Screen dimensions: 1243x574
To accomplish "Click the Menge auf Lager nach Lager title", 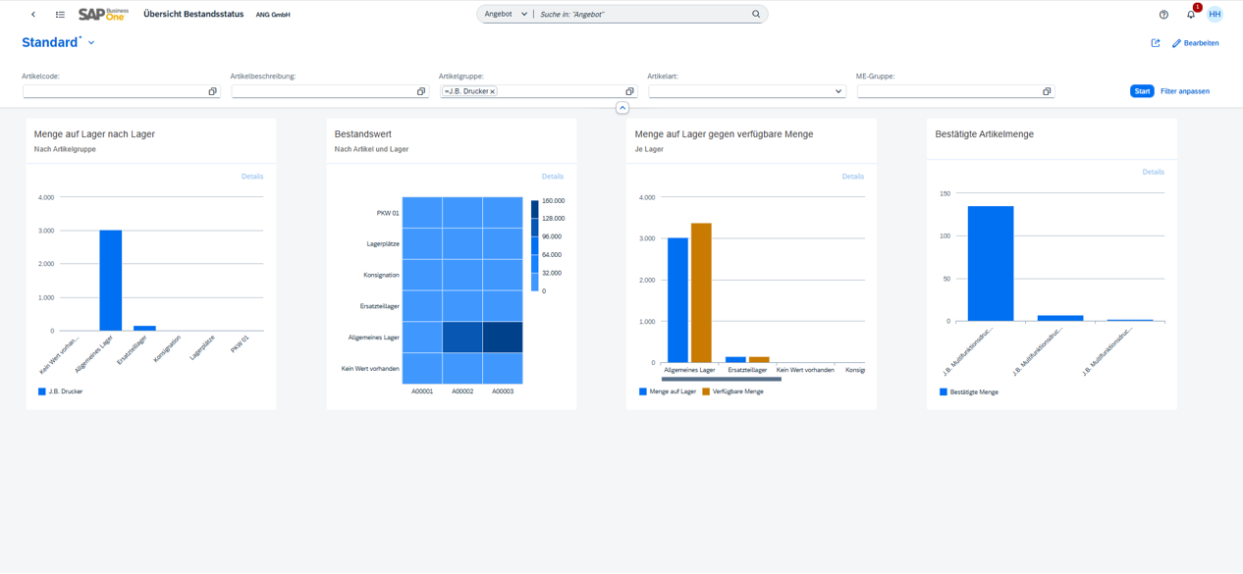I will point(94,134).
